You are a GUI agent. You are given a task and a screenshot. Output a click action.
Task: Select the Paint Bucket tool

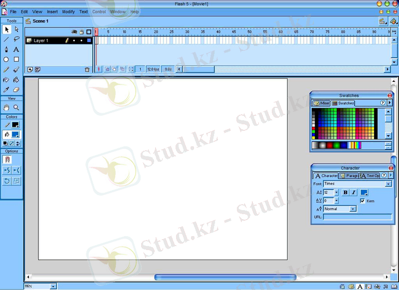[x=16, y=80]
